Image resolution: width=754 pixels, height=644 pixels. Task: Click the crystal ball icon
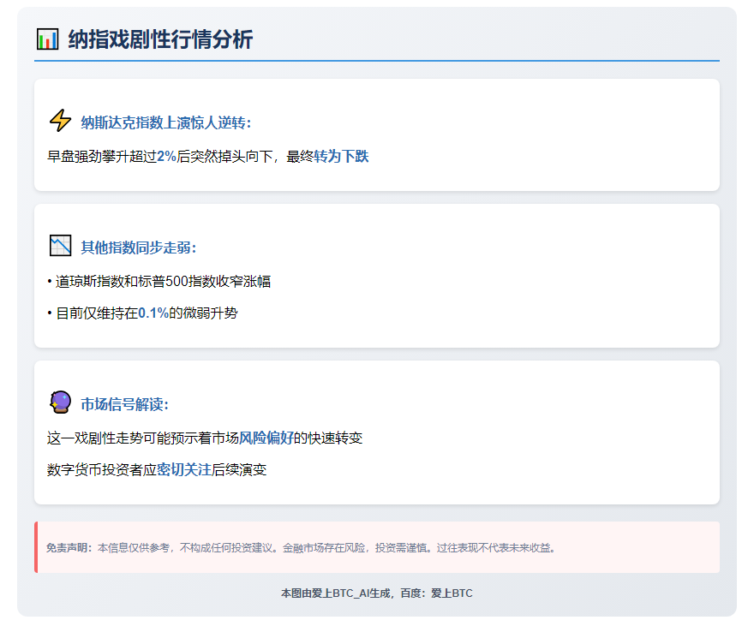[61, 402]
